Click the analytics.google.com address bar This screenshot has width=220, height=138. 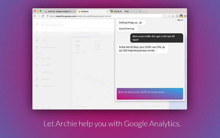[x=104, y=16]
